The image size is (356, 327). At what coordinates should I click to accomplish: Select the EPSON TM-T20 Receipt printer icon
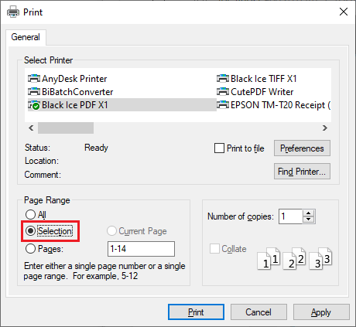pyautogui.click(x=223, y=105)
